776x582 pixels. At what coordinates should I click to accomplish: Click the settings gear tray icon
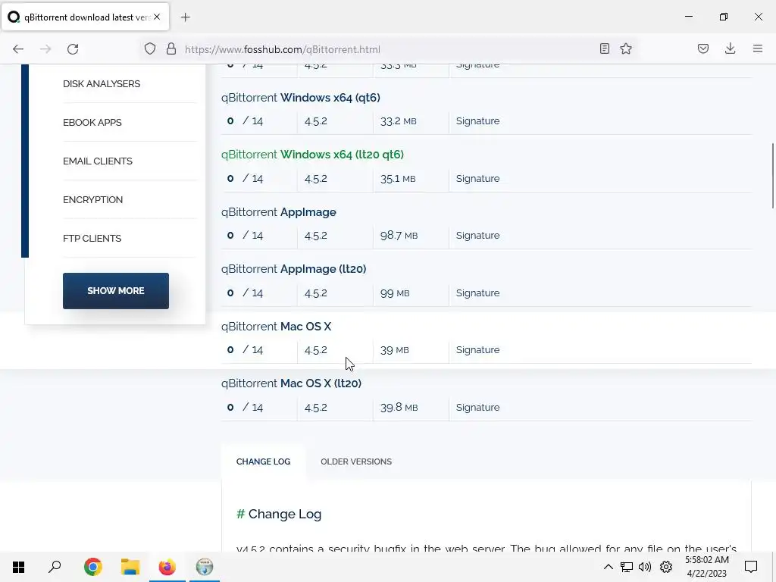click(666, 567)
